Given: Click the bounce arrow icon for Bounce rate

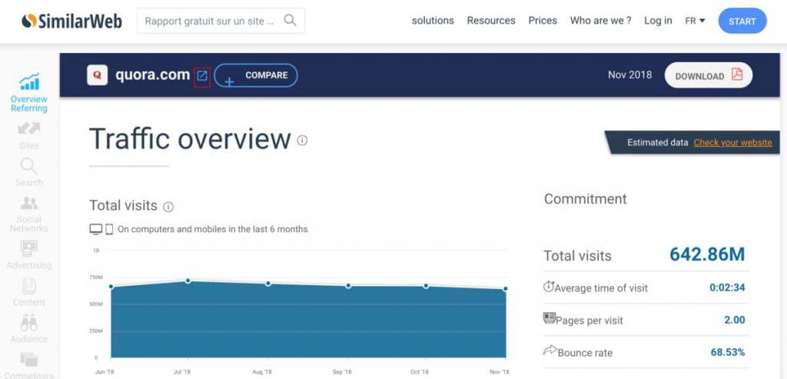Looking at the screenshot, I should 550,351.
